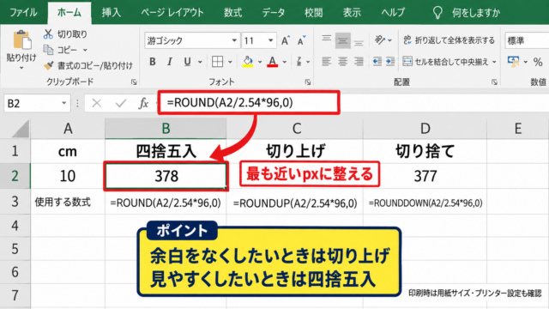Align text right
The height and width of the screenshot is (309, 549).
[359, 62]
